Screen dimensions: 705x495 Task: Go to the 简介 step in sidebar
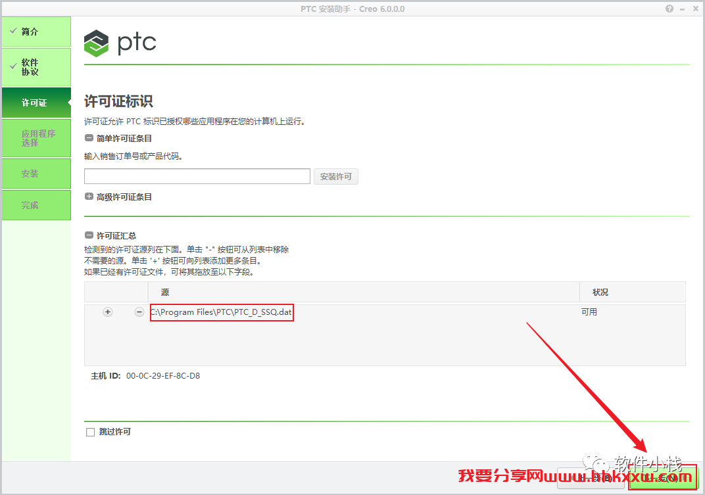[36, 32]
